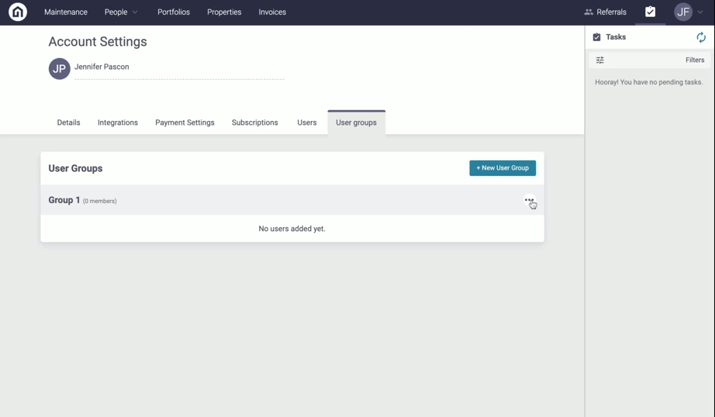This screenshot has width=715, height=417.
Task: Open Group 1 three-dot options menu
Action: [x=529, y=200]
